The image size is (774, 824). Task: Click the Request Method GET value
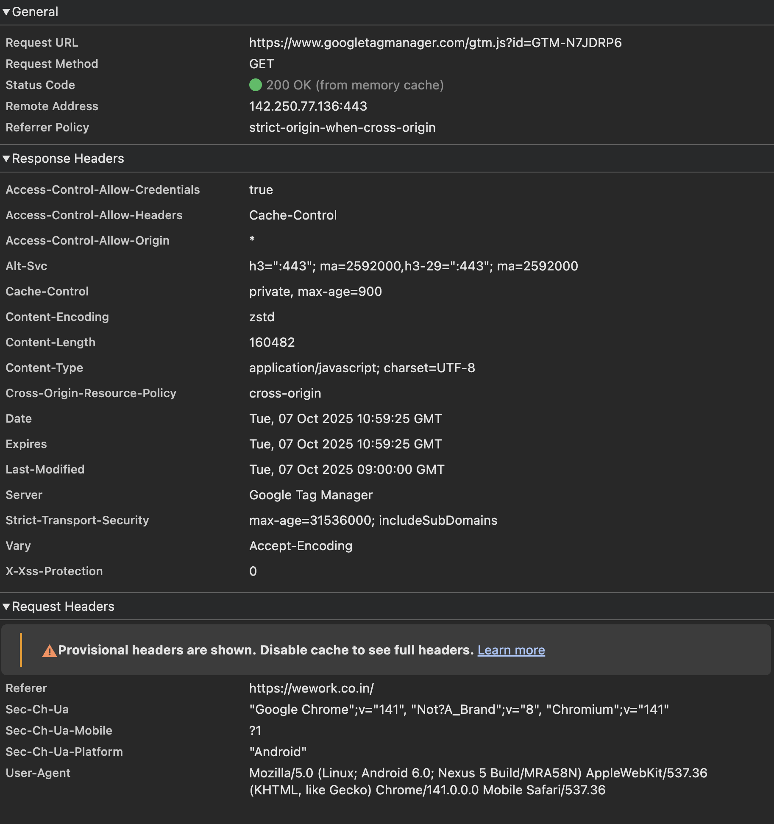(261, 64)
